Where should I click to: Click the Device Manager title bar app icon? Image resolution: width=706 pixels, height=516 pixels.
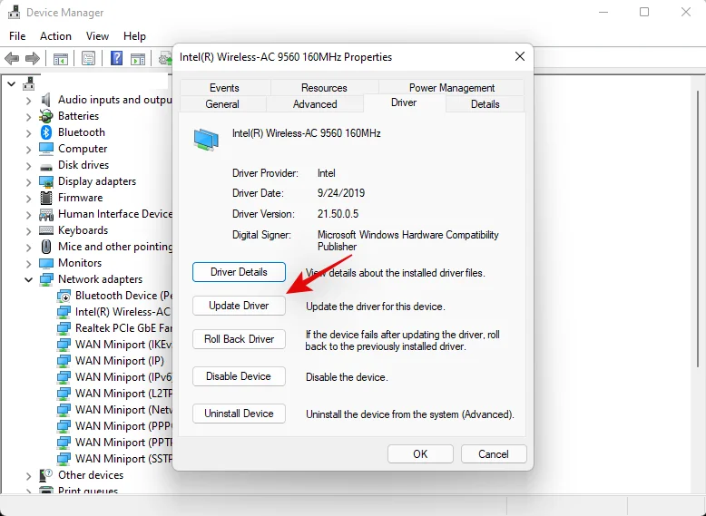coord(14,12)
